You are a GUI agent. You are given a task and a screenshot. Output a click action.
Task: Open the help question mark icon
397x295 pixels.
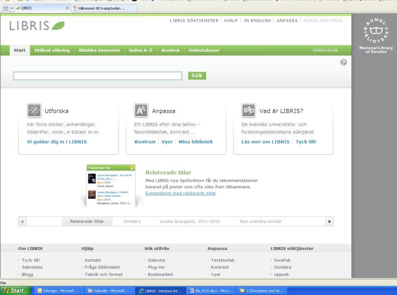click(343, 62)
